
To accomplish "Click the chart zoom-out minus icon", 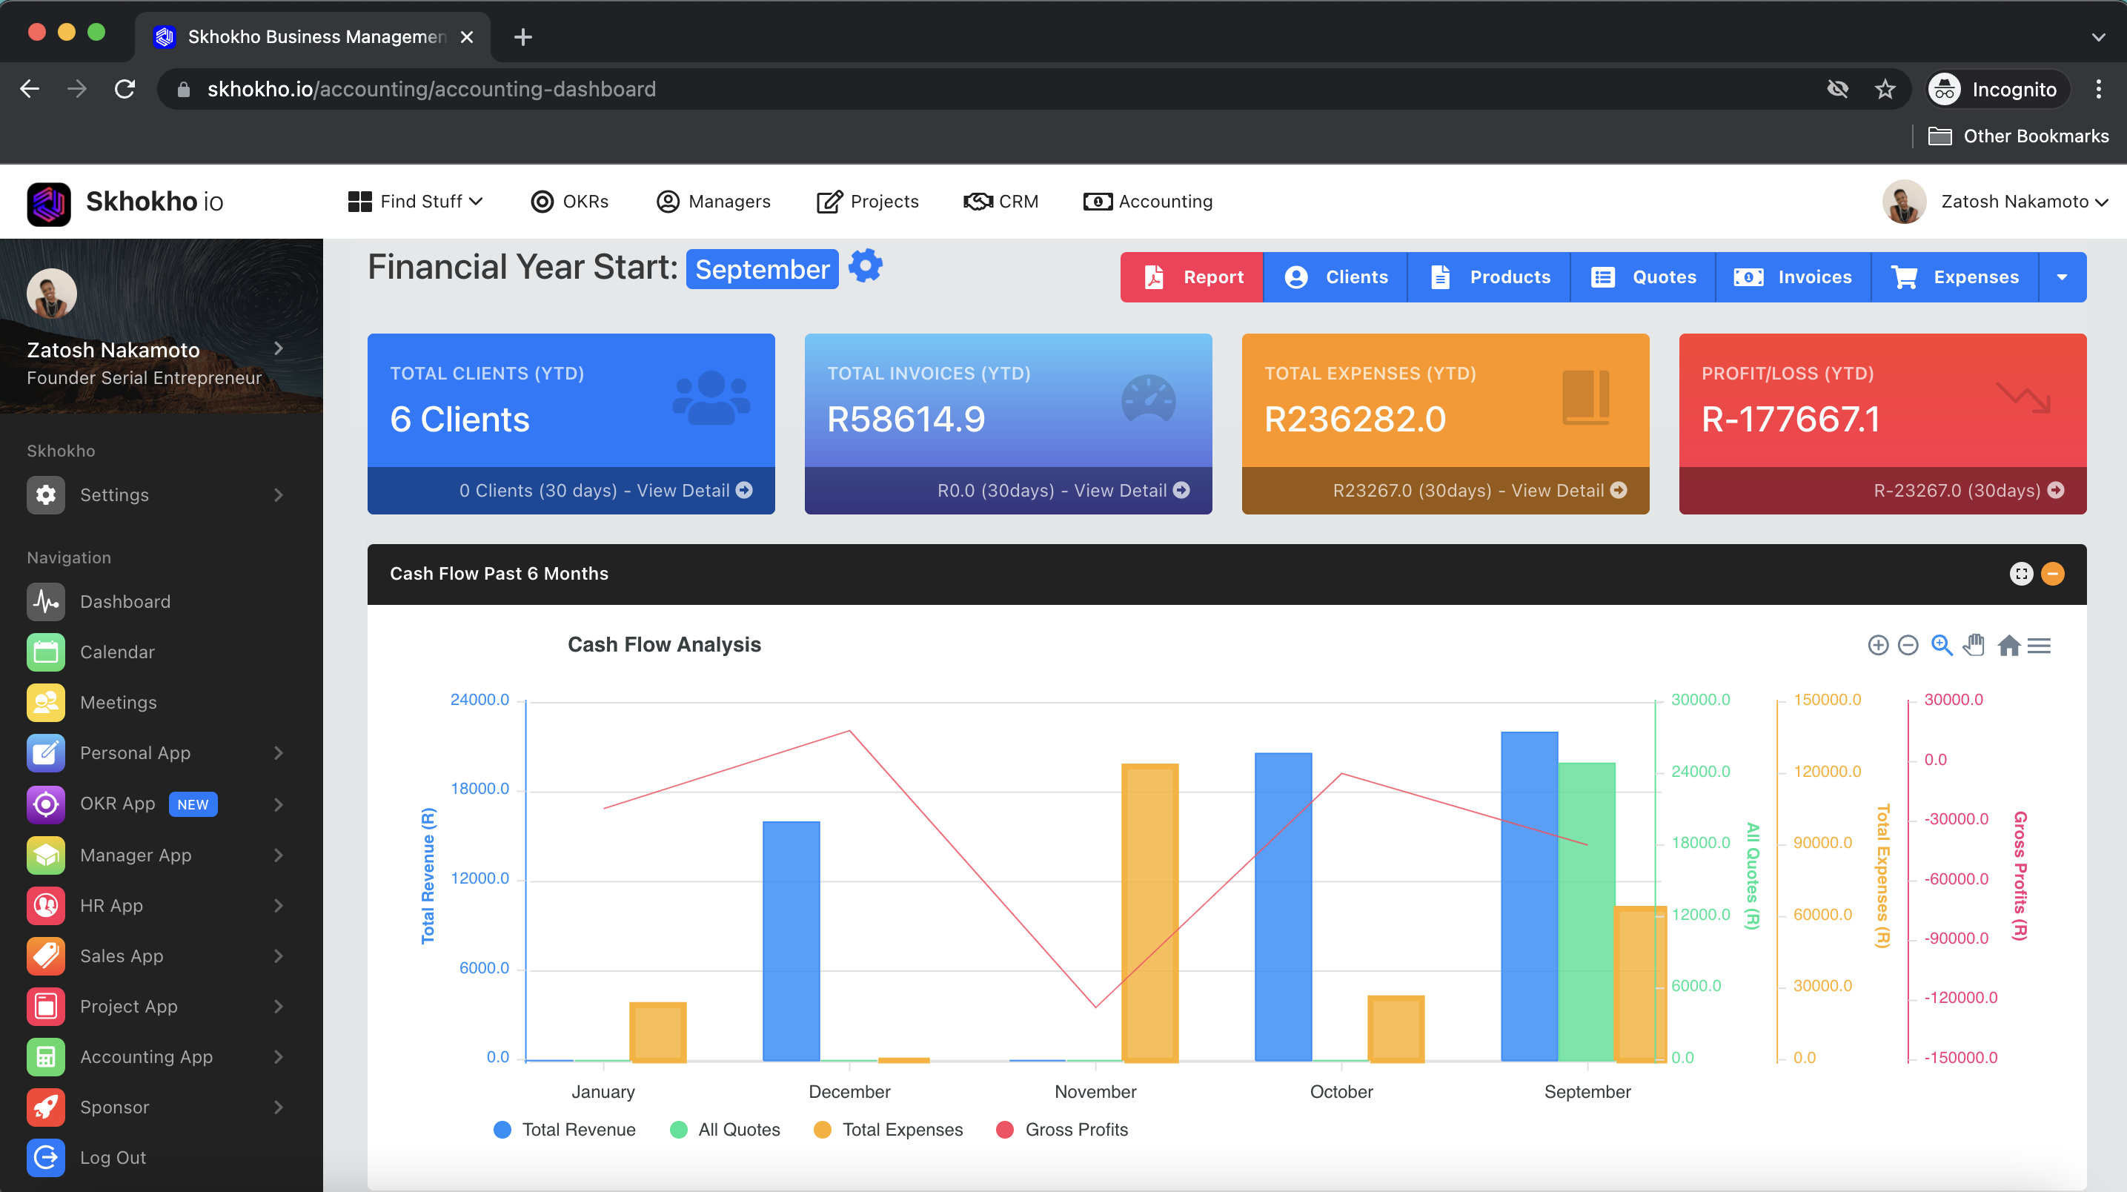I will coord(1908,645).
